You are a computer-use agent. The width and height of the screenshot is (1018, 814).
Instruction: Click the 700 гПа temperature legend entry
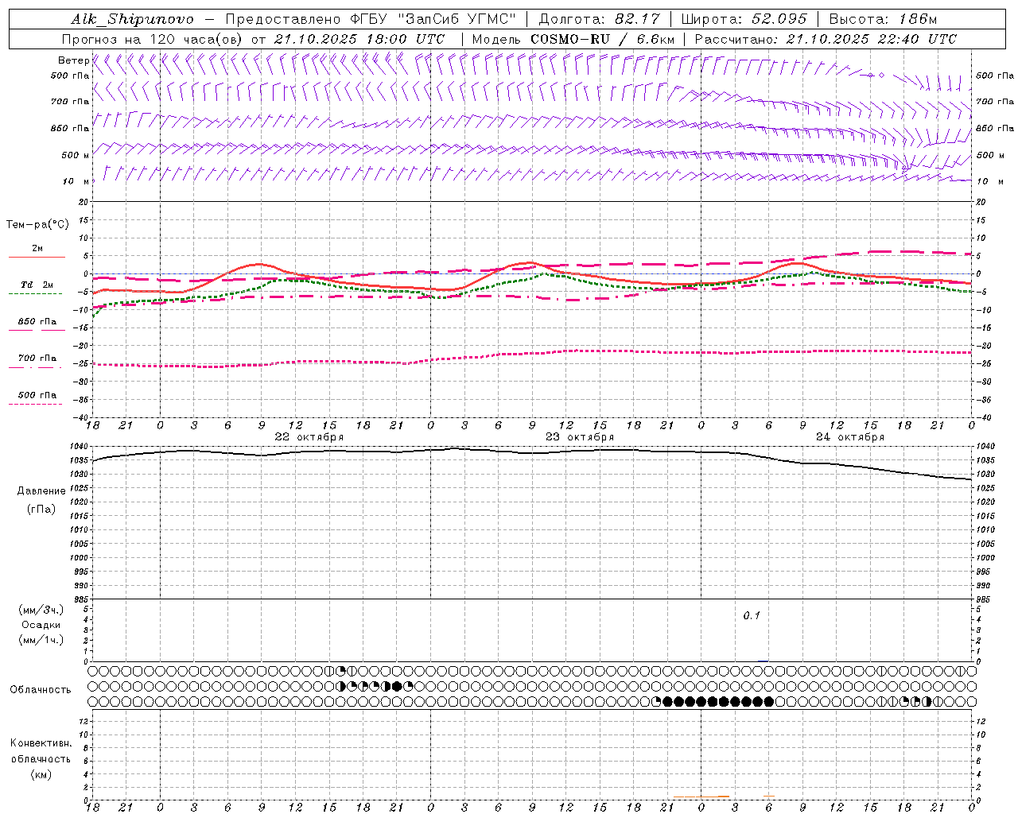[37, 359]
